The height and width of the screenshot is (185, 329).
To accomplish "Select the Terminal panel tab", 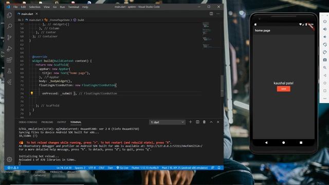I will pyautogui.click(x=76, y=122).
